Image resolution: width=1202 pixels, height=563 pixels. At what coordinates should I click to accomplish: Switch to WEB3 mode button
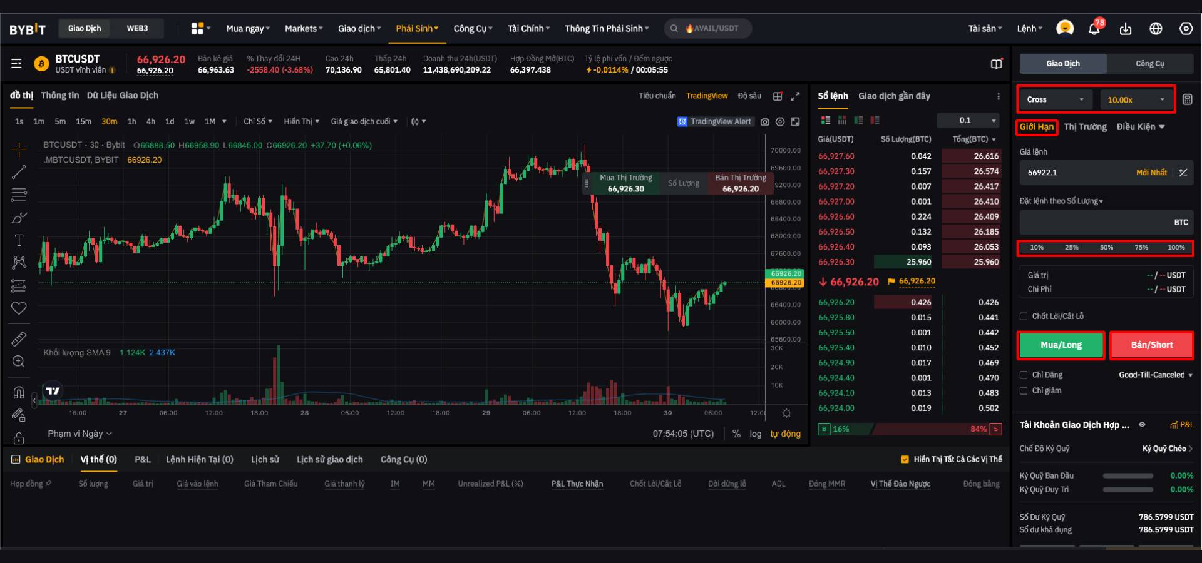pos(137,28)
